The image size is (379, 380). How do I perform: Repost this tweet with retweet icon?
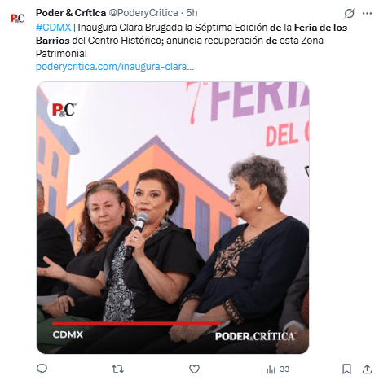(x=117, y=369)
